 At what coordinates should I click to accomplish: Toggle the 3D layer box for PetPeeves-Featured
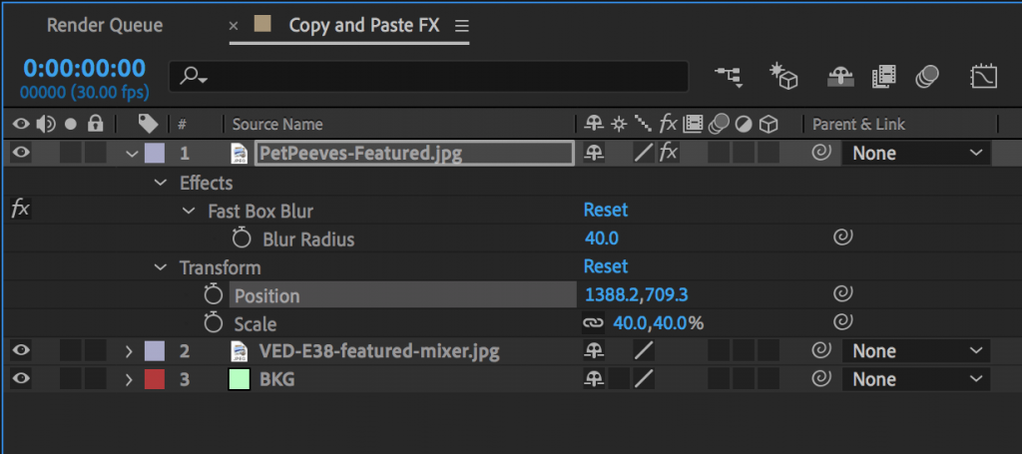click(769, 153)
